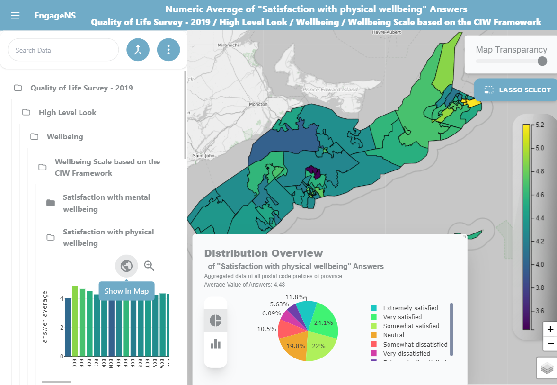
Task: Adjust the Map Transparency slider
Action: pos(542,61)
